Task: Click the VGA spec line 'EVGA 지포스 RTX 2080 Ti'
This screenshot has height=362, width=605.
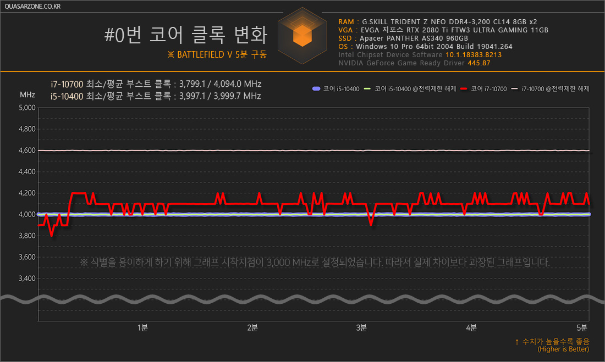Action: tap(443, 30)
